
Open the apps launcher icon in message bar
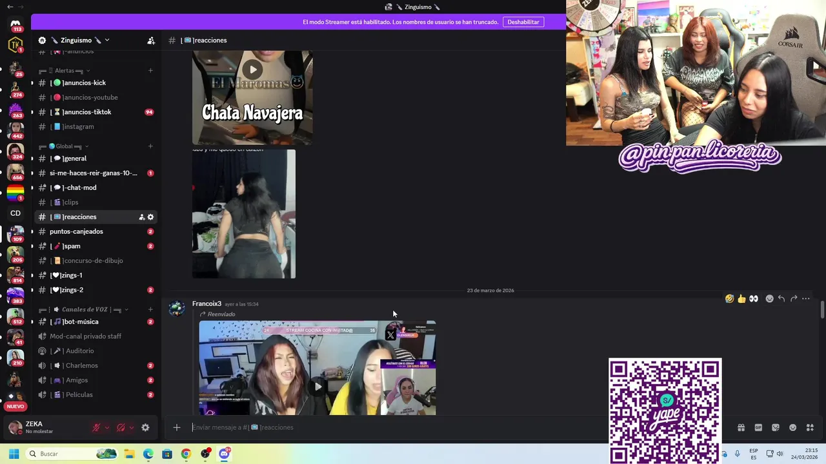[811, 427]
